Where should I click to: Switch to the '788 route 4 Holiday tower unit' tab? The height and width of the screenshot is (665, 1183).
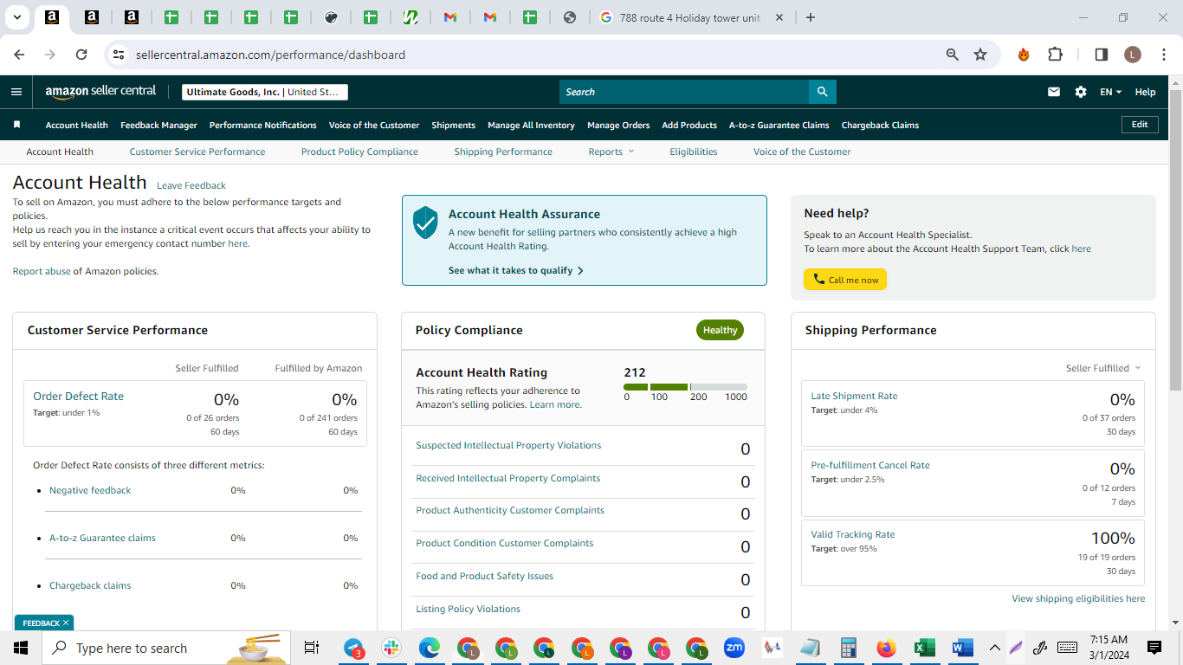coord(689,17)
